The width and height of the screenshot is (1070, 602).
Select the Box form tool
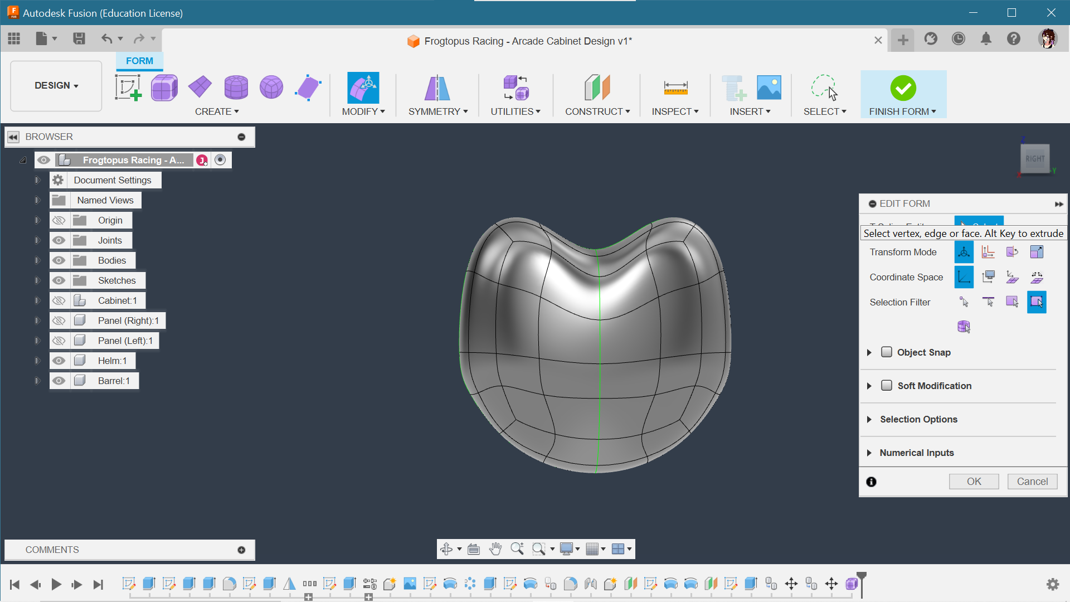click(x=164, y=88)
